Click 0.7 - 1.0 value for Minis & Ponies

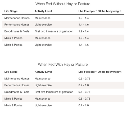tap(84, 105)
